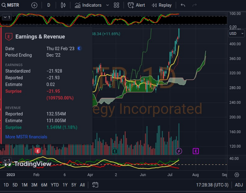Click the Aug label on time axis
This screenshot has width=246, height=193.
pos(196,175)
